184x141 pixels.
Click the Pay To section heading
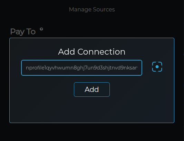23,31
